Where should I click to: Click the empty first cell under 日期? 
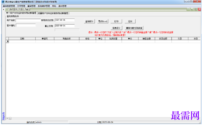click(x=22, y=41)
